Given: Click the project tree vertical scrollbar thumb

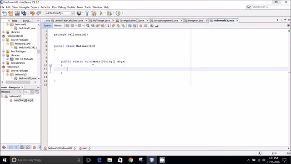Looking at the screenshot, I should (x=39, y=51).
